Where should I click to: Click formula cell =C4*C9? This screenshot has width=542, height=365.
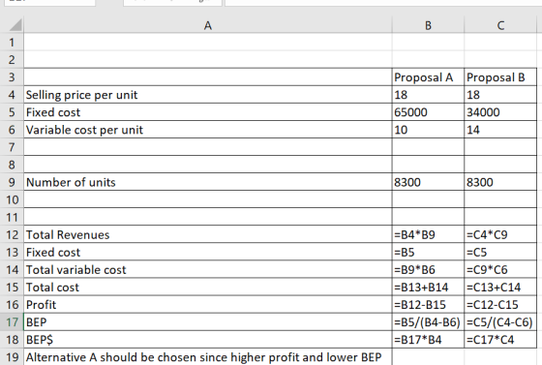click(x=500, y=234)
